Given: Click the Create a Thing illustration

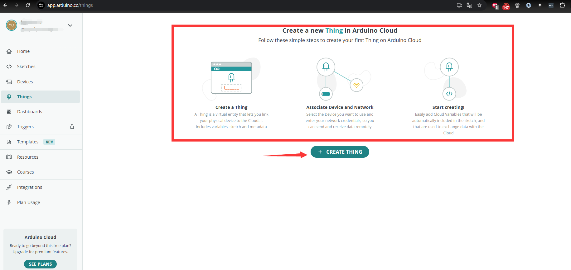Looking at the screenshot, I should (231, 79).
